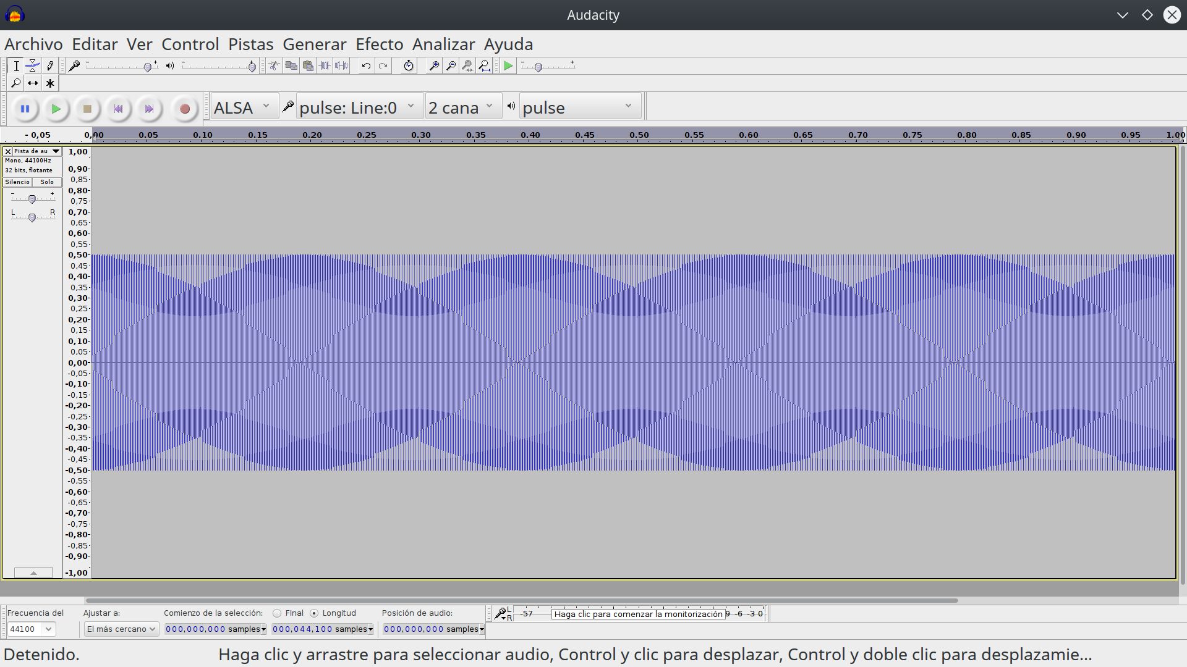Click the Copy icon in edit toolbar
The height and width of the screenshot is (667, 1187).
[291, 66]
